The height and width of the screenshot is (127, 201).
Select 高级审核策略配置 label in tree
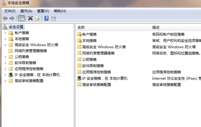29,81
